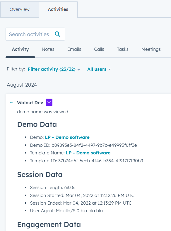This screenshot has width=171, height=231.
Task: Click the Session Ended 12:13:29 PM line
Action: (81, 203)
